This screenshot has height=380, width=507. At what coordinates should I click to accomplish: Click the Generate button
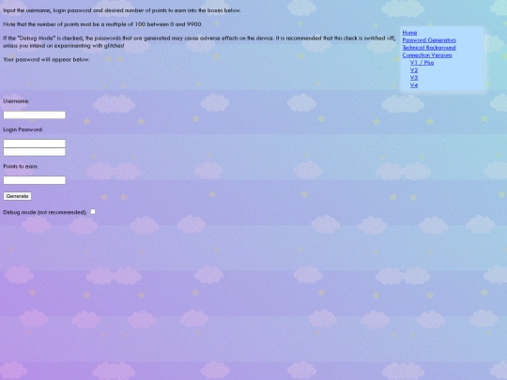point(17,196)
